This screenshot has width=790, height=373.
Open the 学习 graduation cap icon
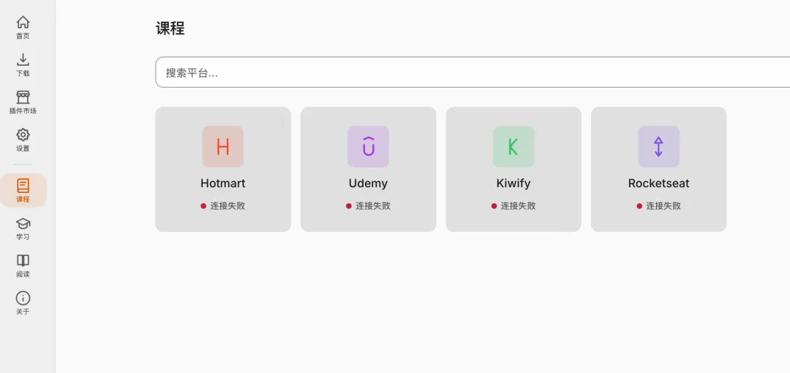pyautogui.click(x=23, y=223)
